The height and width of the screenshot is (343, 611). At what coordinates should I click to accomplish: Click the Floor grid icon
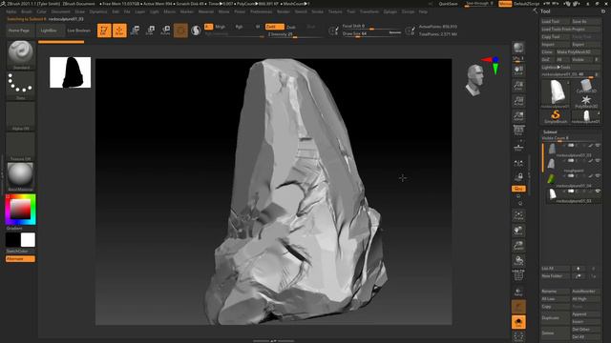(x=518, y=148)
